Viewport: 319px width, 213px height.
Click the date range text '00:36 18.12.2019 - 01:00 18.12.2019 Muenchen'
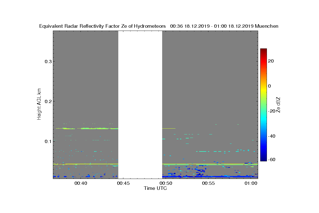pos(224,26)
